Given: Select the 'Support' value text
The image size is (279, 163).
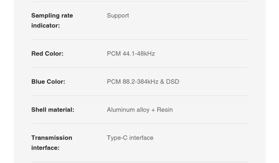Looking at the screenshot, I should [118, 16].
